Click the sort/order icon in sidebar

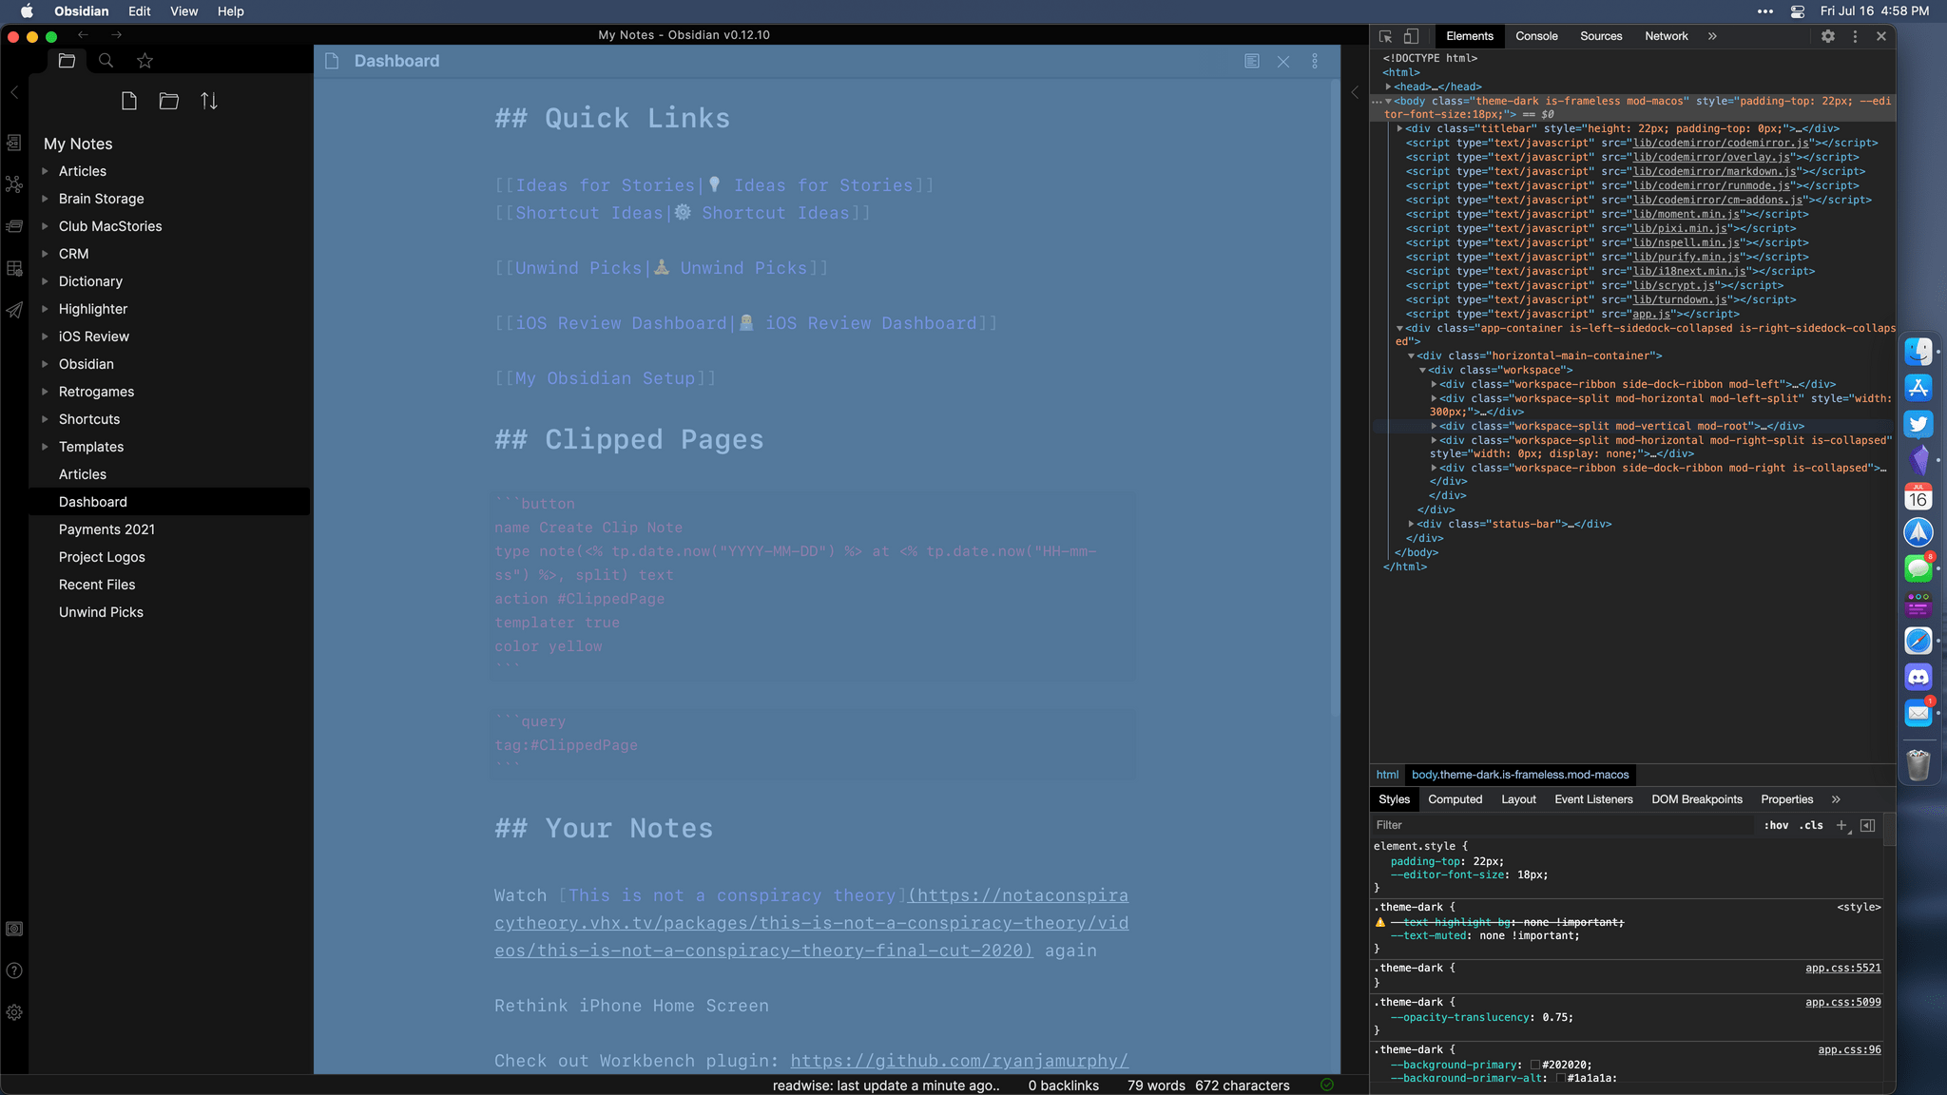click(x=210, y=100)
